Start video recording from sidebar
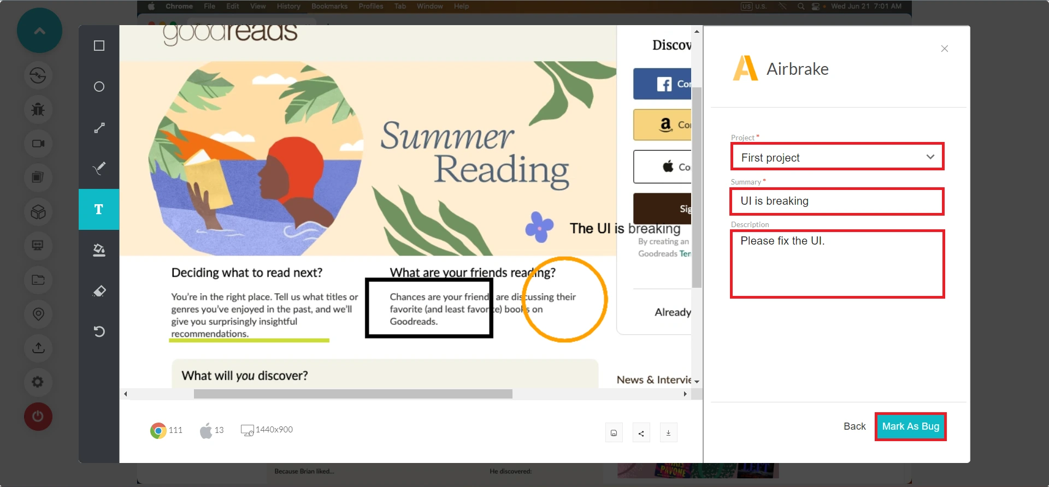1049x487 pixels. tap(38, 144)
